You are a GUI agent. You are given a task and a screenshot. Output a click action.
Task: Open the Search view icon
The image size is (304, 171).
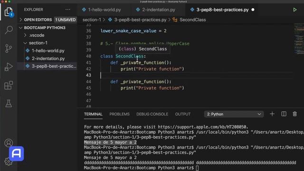[9, 30]
